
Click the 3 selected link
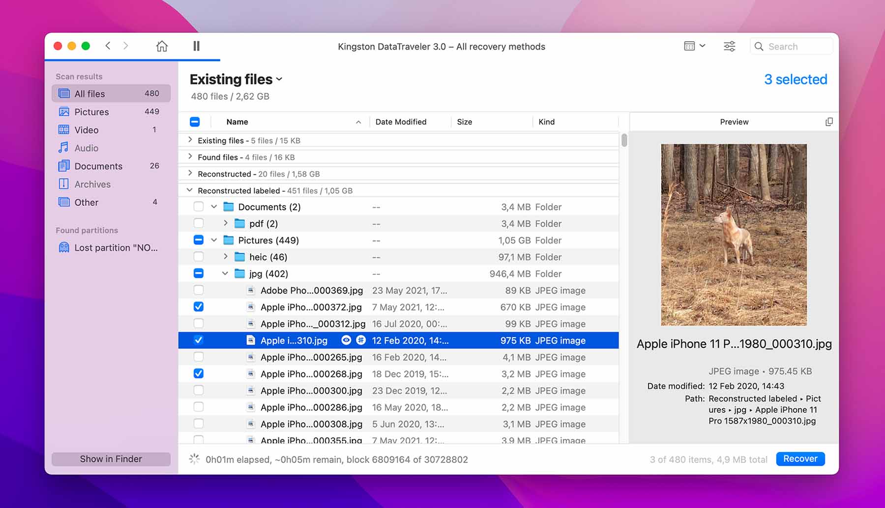[796, 79]
